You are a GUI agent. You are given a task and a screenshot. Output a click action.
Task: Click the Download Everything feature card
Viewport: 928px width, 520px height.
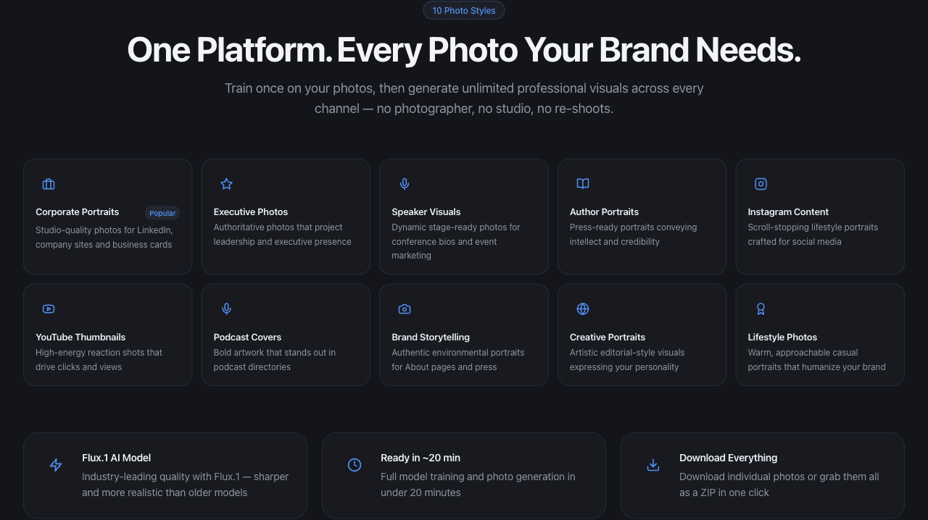[763, 475]
